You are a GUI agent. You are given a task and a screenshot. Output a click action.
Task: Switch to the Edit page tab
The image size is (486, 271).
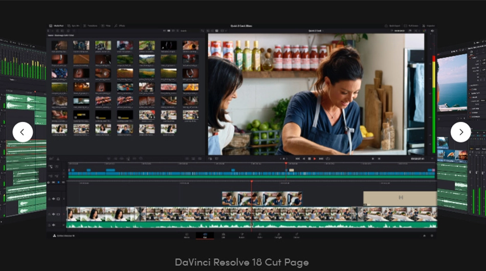click(x=223, y=236)
